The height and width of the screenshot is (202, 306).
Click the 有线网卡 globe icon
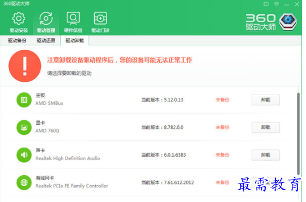coord(24,182)
